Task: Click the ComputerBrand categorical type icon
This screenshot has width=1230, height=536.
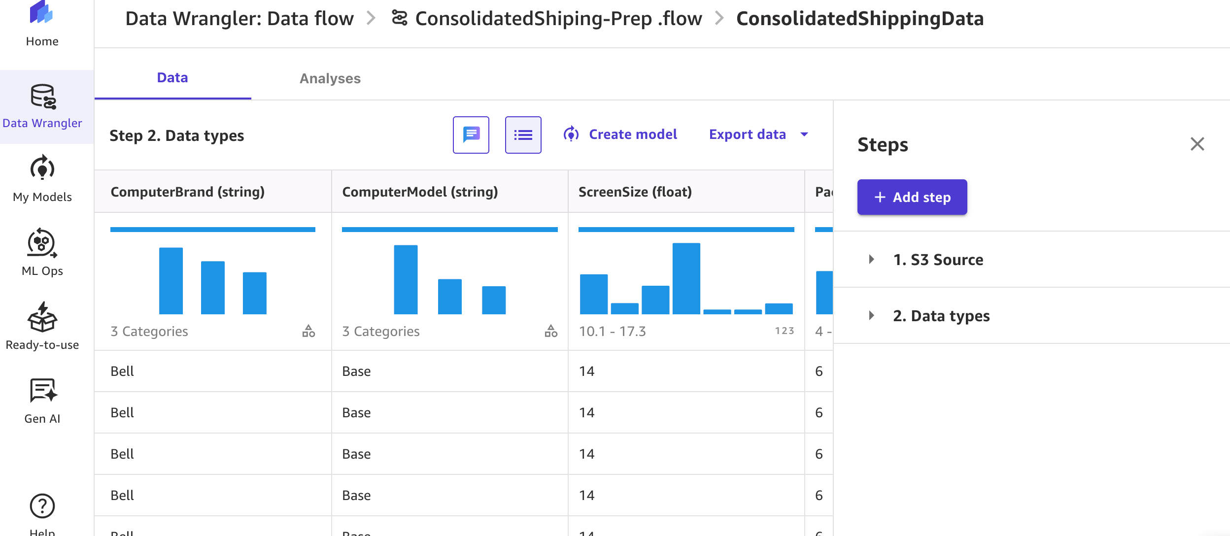Action: tap(308, 331)
